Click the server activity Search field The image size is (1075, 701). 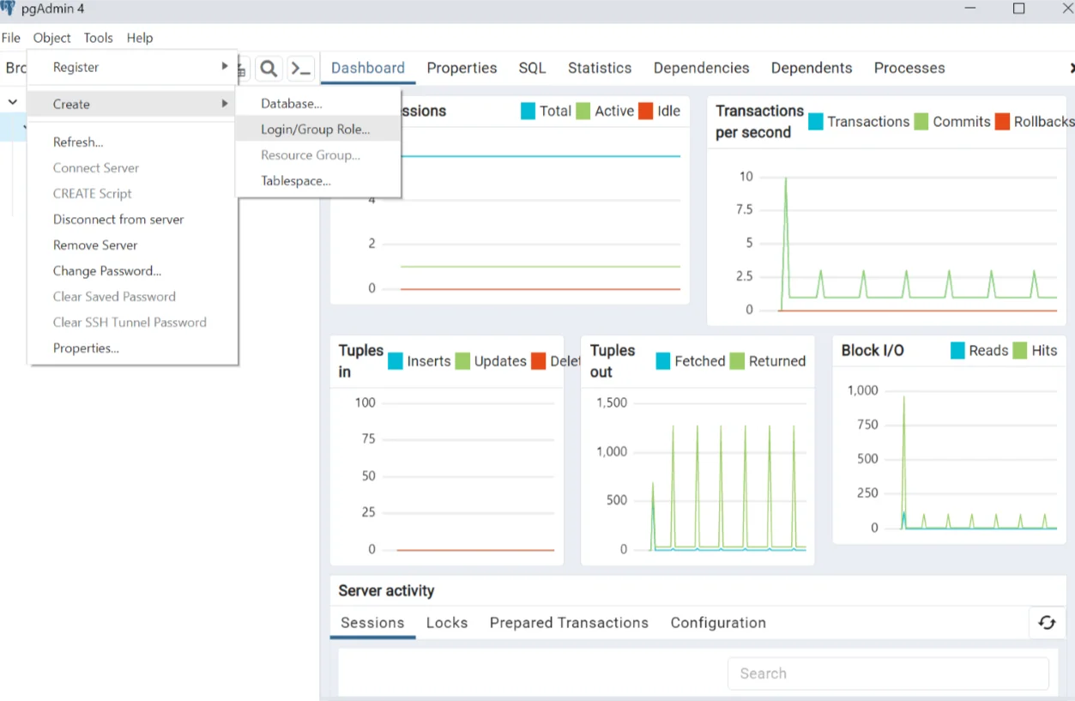(888, 674)
